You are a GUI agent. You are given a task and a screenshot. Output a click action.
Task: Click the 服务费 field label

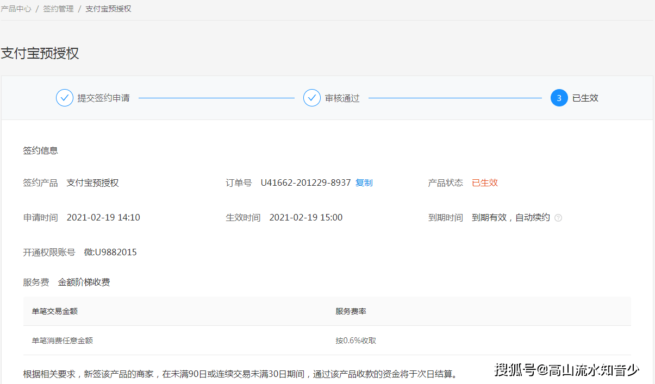(x=36, y=282)
